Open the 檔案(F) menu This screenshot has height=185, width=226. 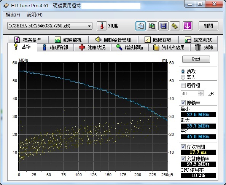click(13, 15)
